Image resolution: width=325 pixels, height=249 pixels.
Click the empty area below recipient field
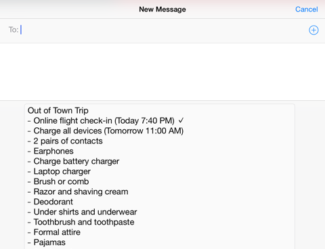click(162, 72)
